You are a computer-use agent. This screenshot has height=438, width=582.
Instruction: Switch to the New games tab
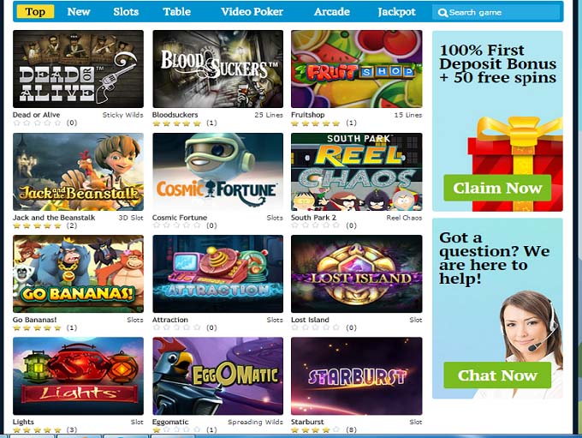[x=79, y=11]
